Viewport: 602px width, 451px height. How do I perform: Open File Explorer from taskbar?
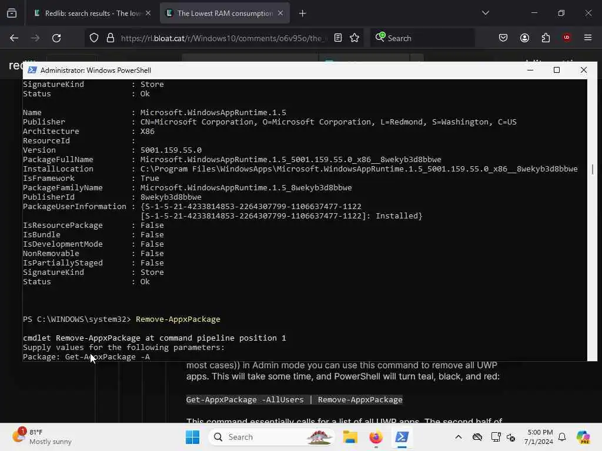(350, 437)
